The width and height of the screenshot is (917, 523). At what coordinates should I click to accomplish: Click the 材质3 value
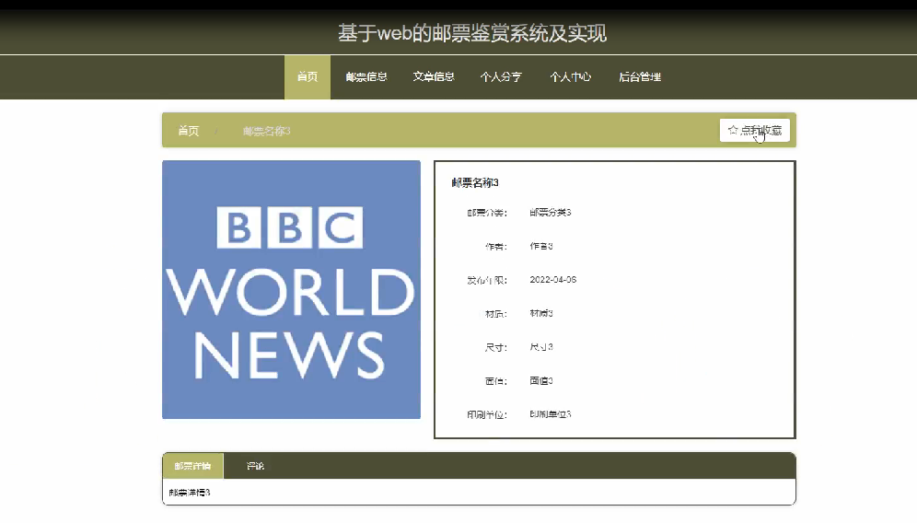(541, 314)
